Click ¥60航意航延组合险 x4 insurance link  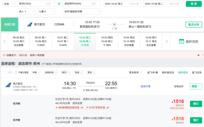click(x=71, y=107)
